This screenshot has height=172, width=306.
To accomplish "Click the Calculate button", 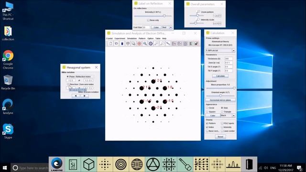I will pos(220,76).
